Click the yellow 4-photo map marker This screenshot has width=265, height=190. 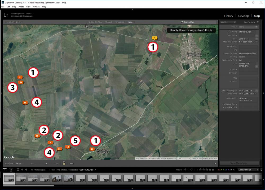[154, 38]
